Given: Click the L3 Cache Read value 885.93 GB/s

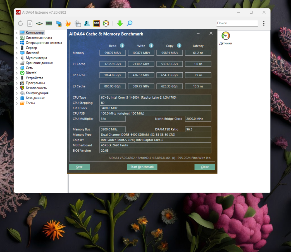Looking at the screenshot, I should (x=113, y=86).
